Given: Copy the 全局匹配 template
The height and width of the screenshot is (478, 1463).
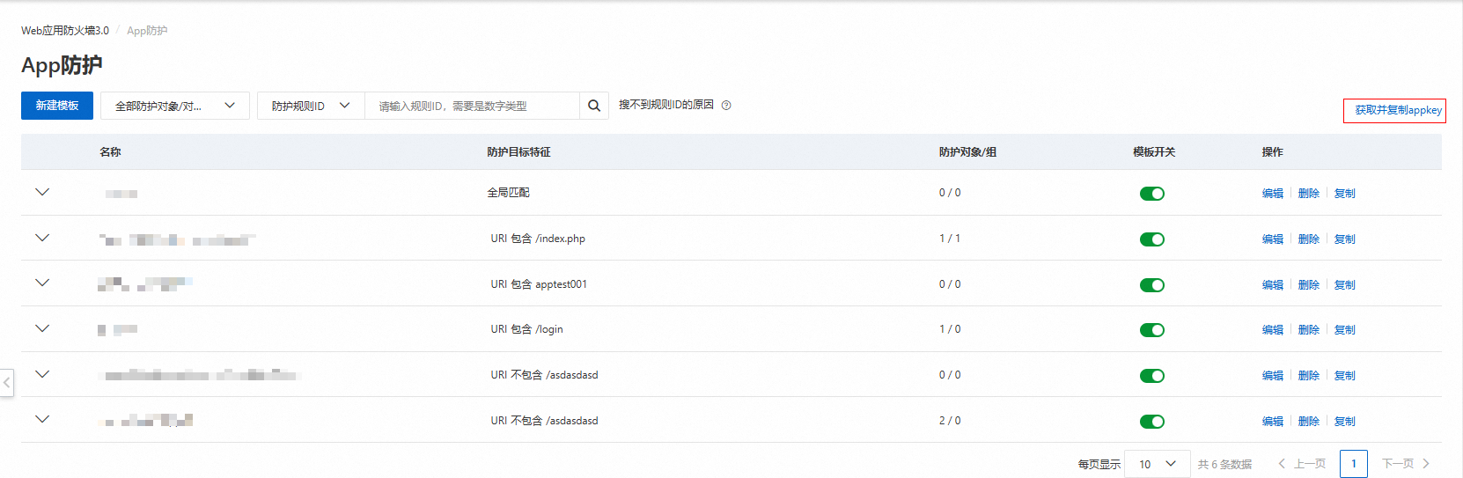Looking at the screenshot, I should [1344, 194].
